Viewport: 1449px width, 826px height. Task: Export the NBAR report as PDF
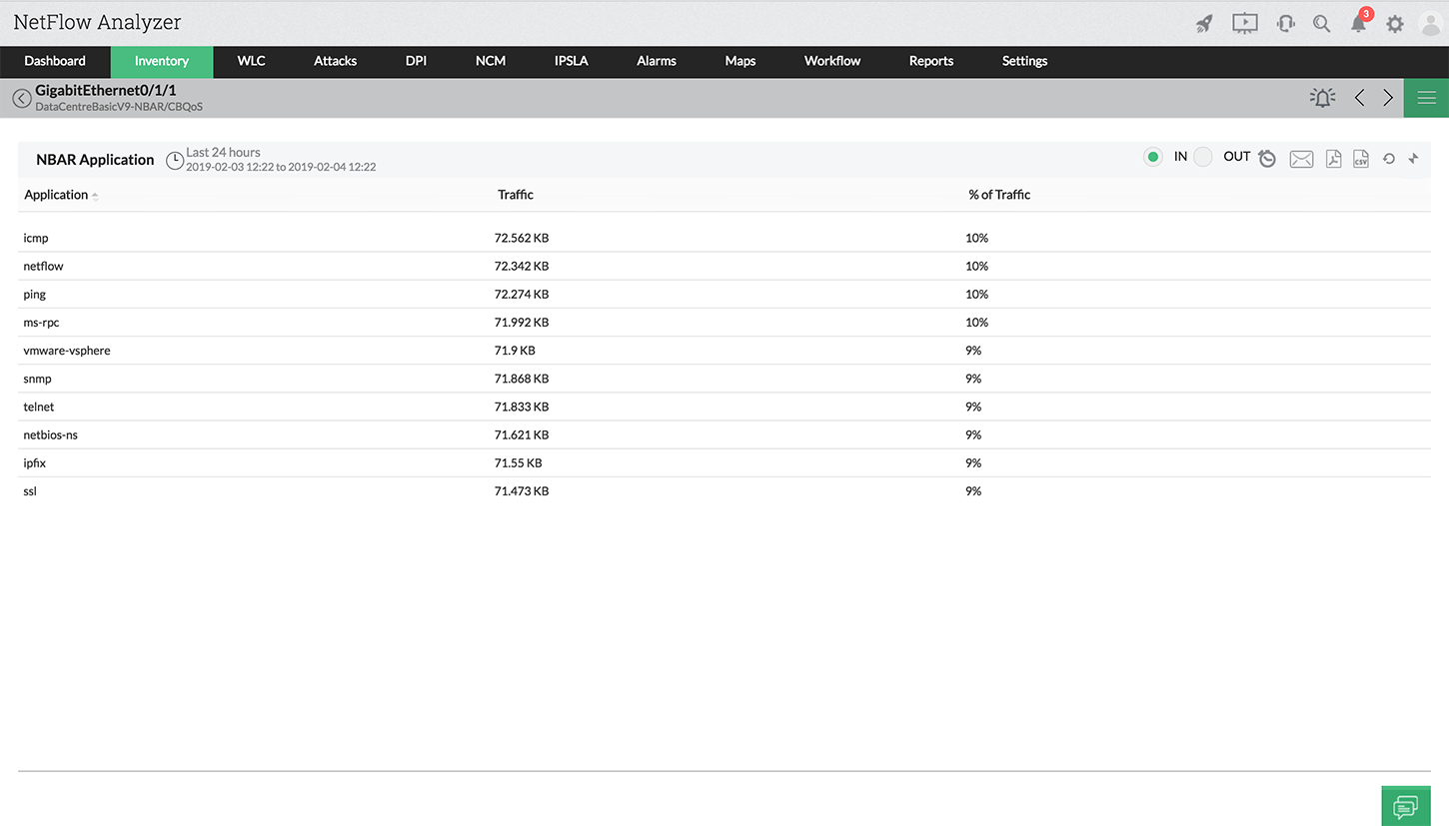tap(1333, 158)
